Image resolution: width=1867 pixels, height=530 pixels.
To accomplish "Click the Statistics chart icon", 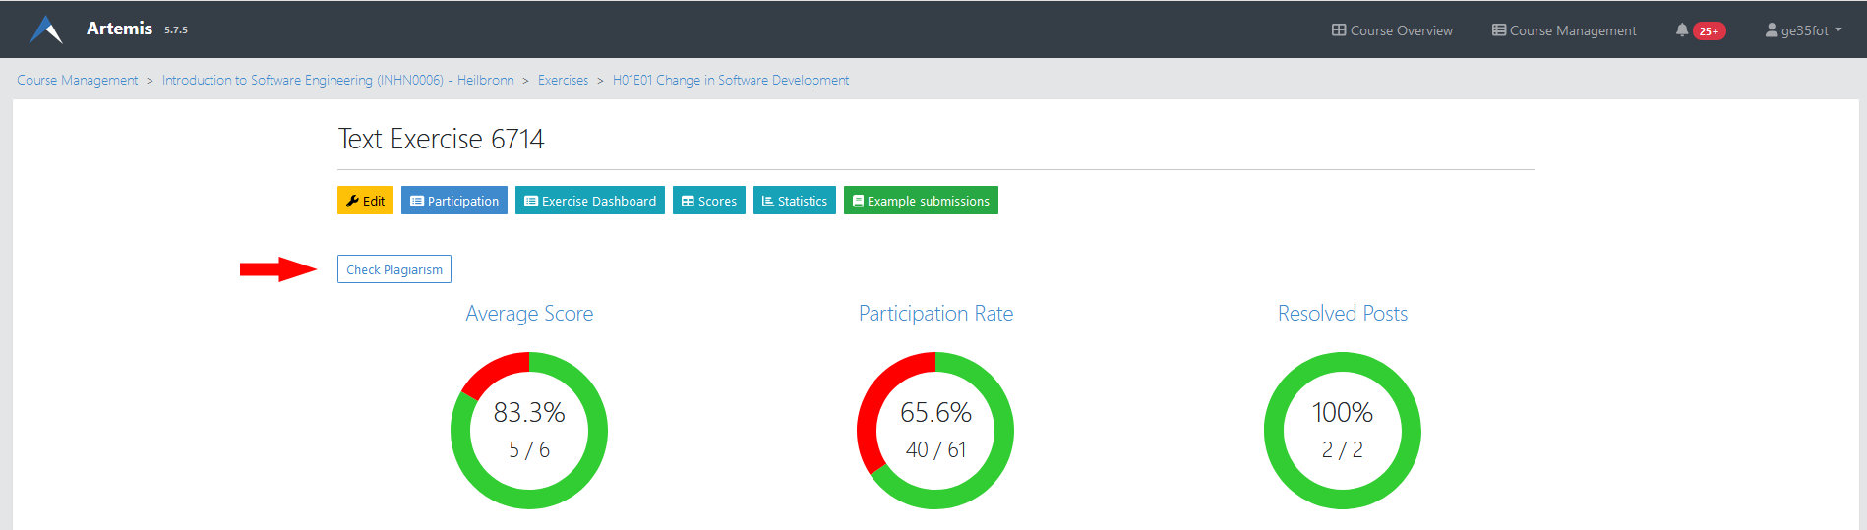I will [x=768, y=201].
